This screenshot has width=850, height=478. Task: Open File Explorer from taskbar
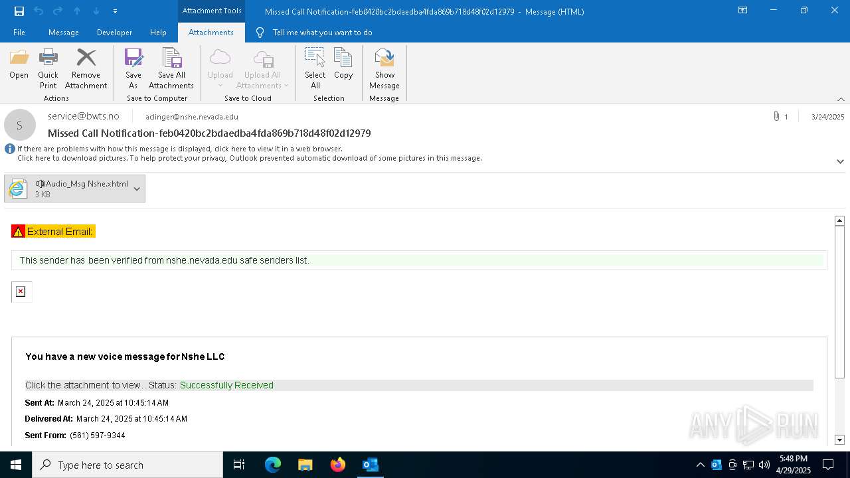(x=305, y=465)
